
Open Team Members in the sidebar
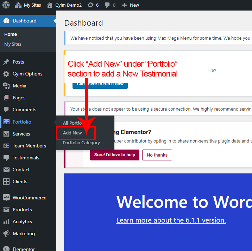(x=29, y=146)
